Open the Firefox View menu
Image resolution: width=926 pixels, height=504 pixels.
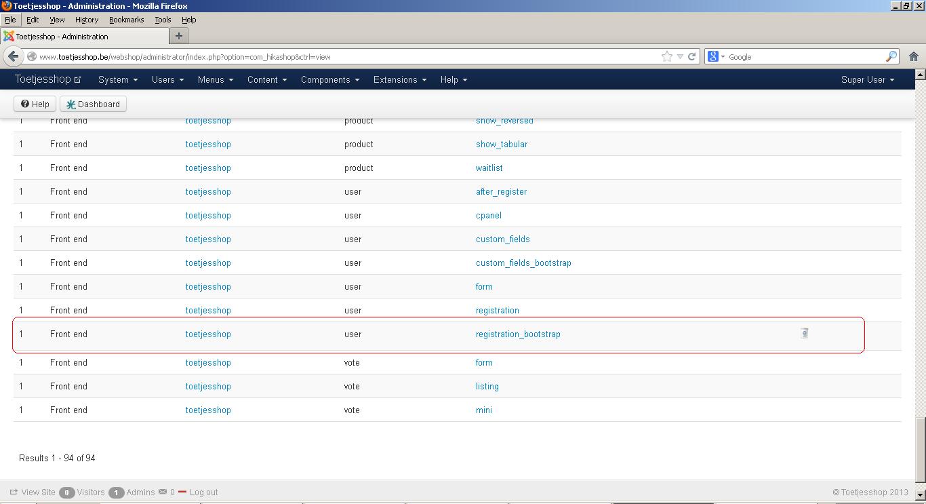57,20
